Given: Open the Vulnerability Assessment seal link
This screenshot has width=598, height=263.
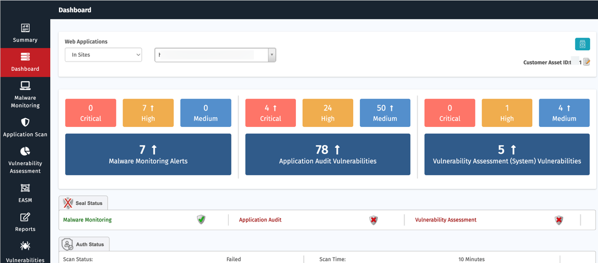Looking at the screenshot, I should tap(446, 220).
